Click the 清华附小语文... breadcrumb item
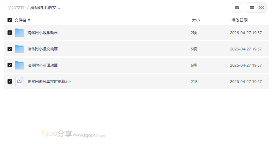This screenshot has width=274, height=161. click(45, 8)
